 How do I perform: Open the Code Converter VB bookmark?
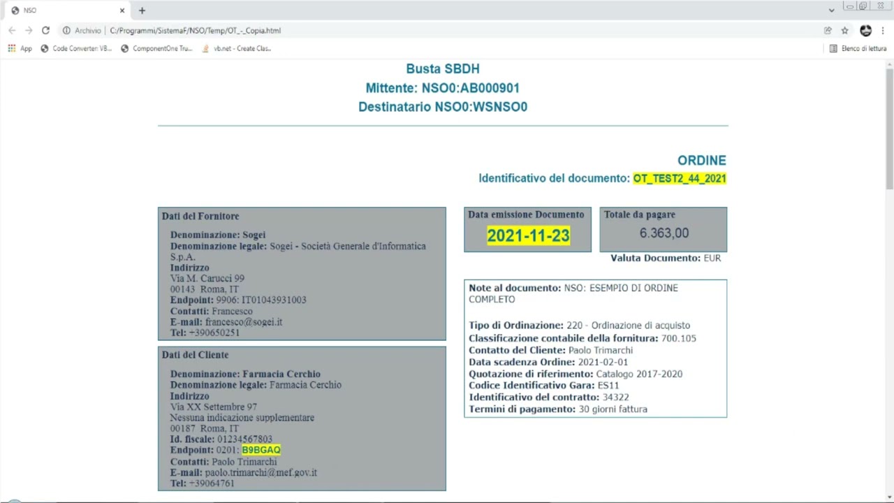76,48
